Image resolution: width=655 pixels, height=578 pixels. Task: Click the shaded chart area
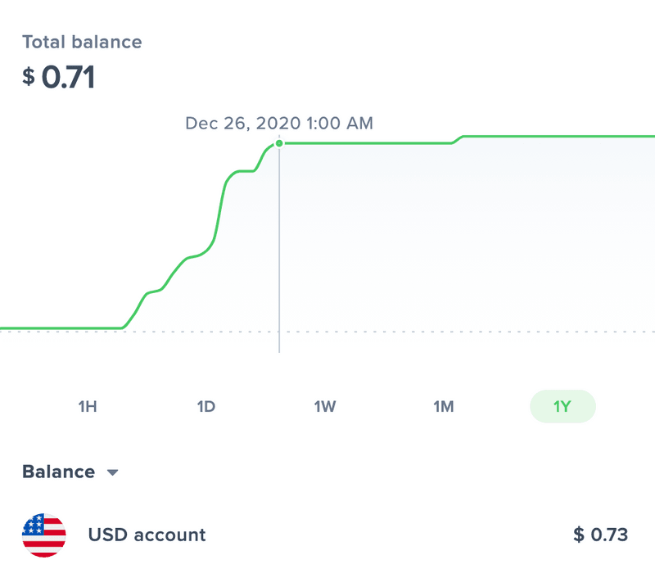tap(450, 237)
